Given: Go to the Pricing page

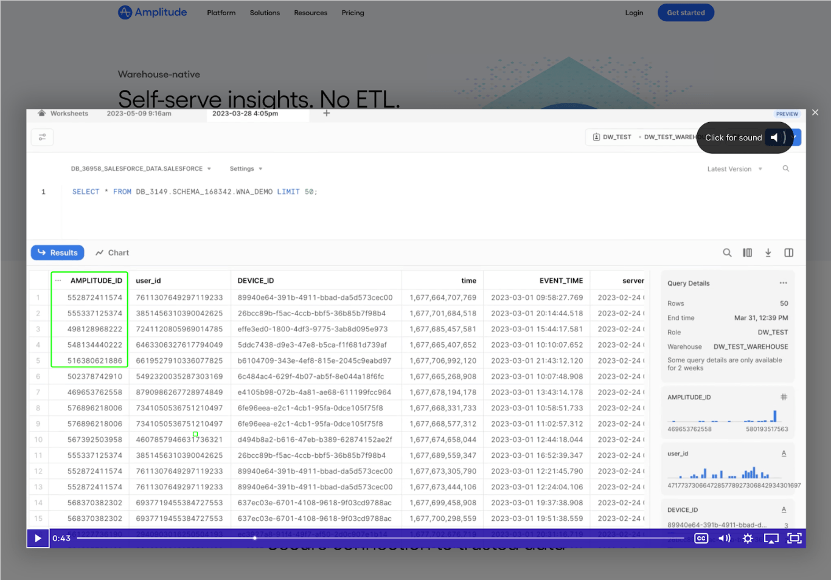Looking at the screenshot, I should pyautogui.click(x=353, y=13).
